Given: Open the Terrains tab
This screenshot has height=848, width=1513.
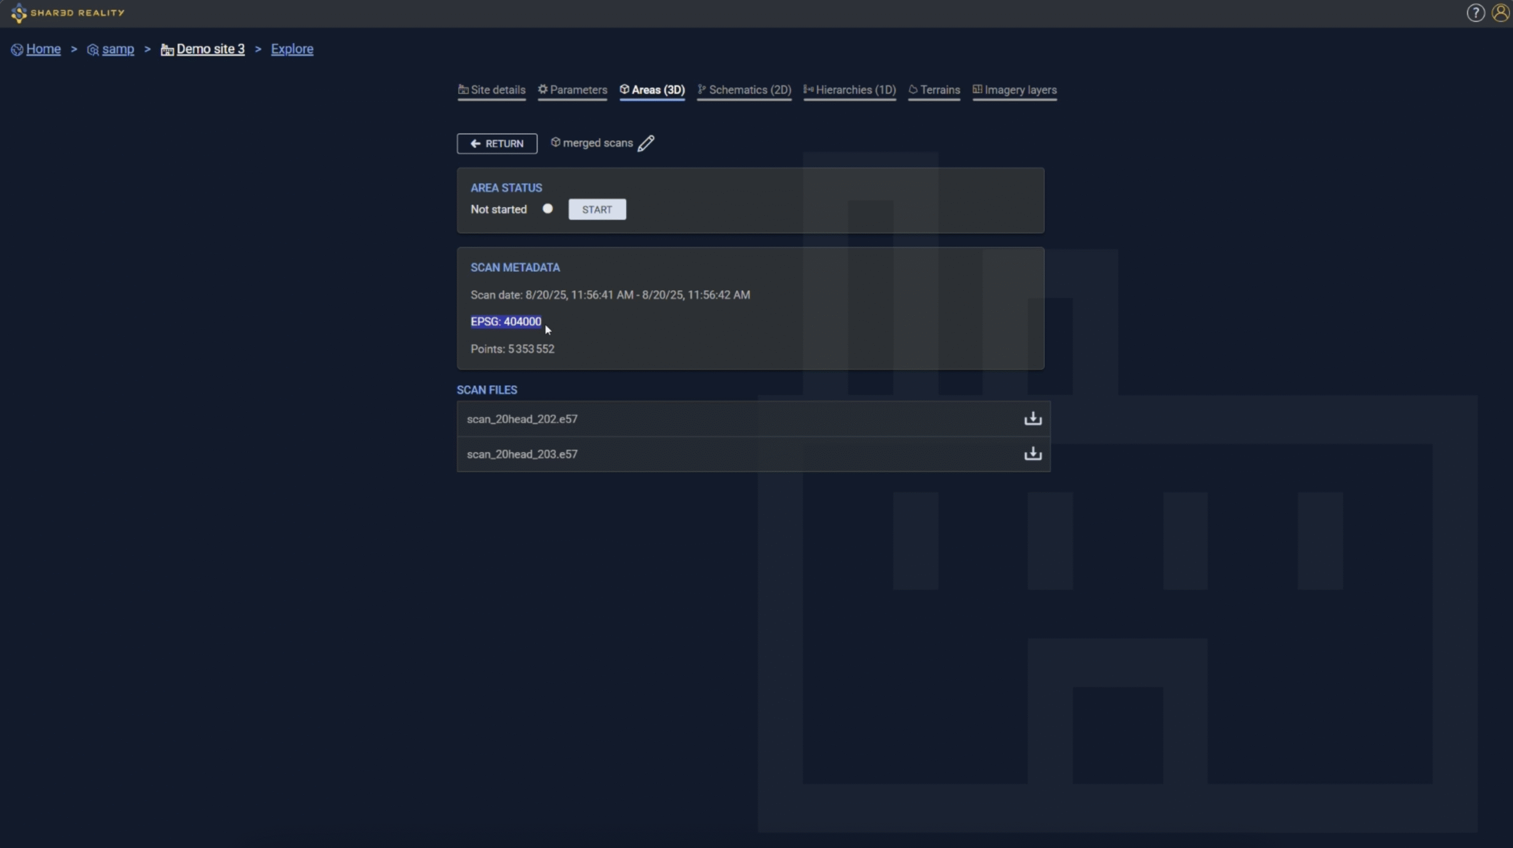Looking at the screenshot, I should coord(934,90).
